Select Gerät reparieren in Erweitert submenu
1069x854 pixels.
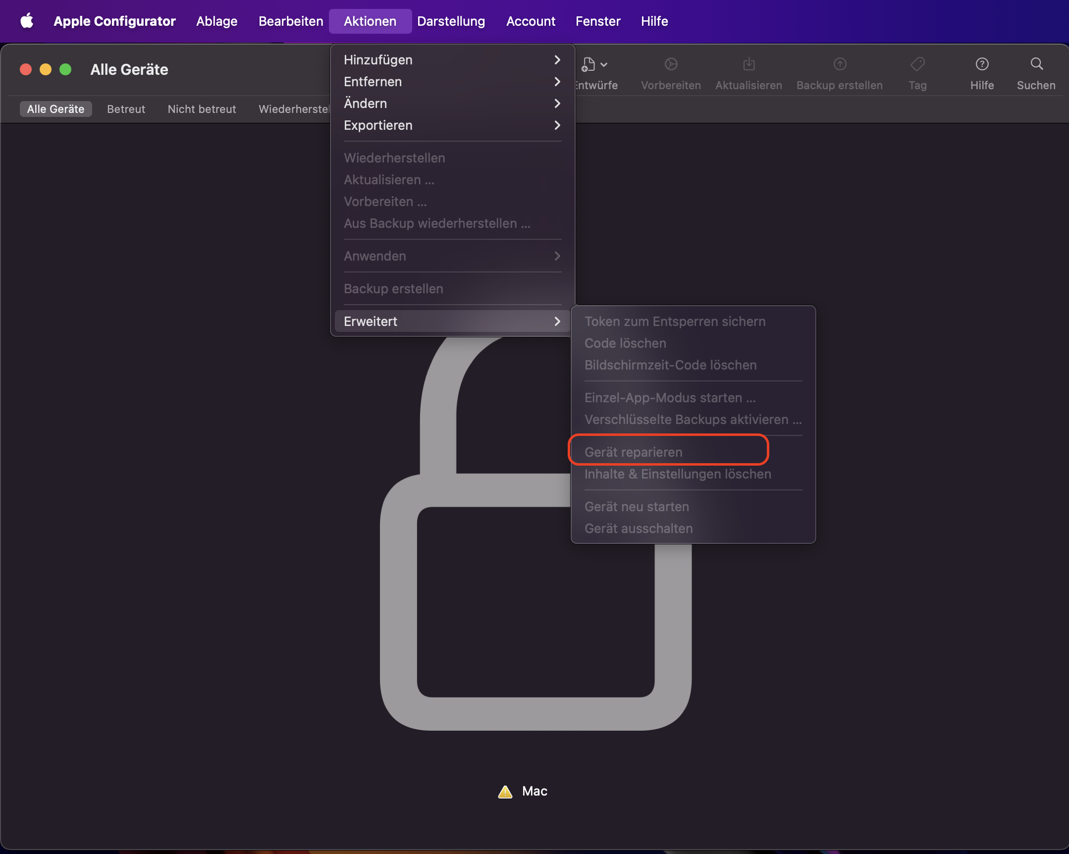(x=633, y=452)
